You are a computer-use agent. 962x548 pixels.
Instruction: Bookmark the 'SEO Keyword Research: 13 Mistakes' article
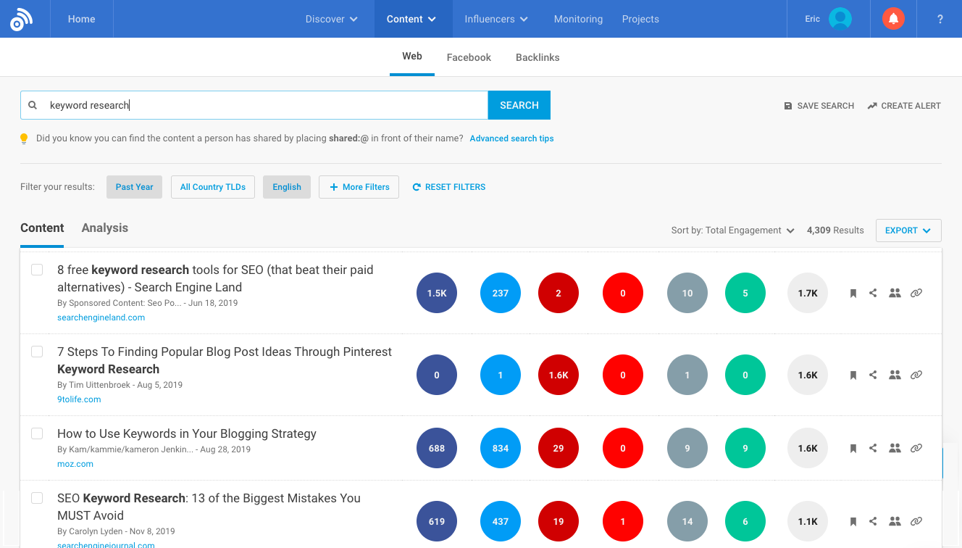click(853, 521)
